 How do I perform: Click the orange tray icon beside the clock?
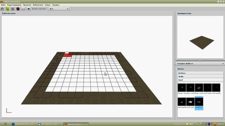pos(215,124)
